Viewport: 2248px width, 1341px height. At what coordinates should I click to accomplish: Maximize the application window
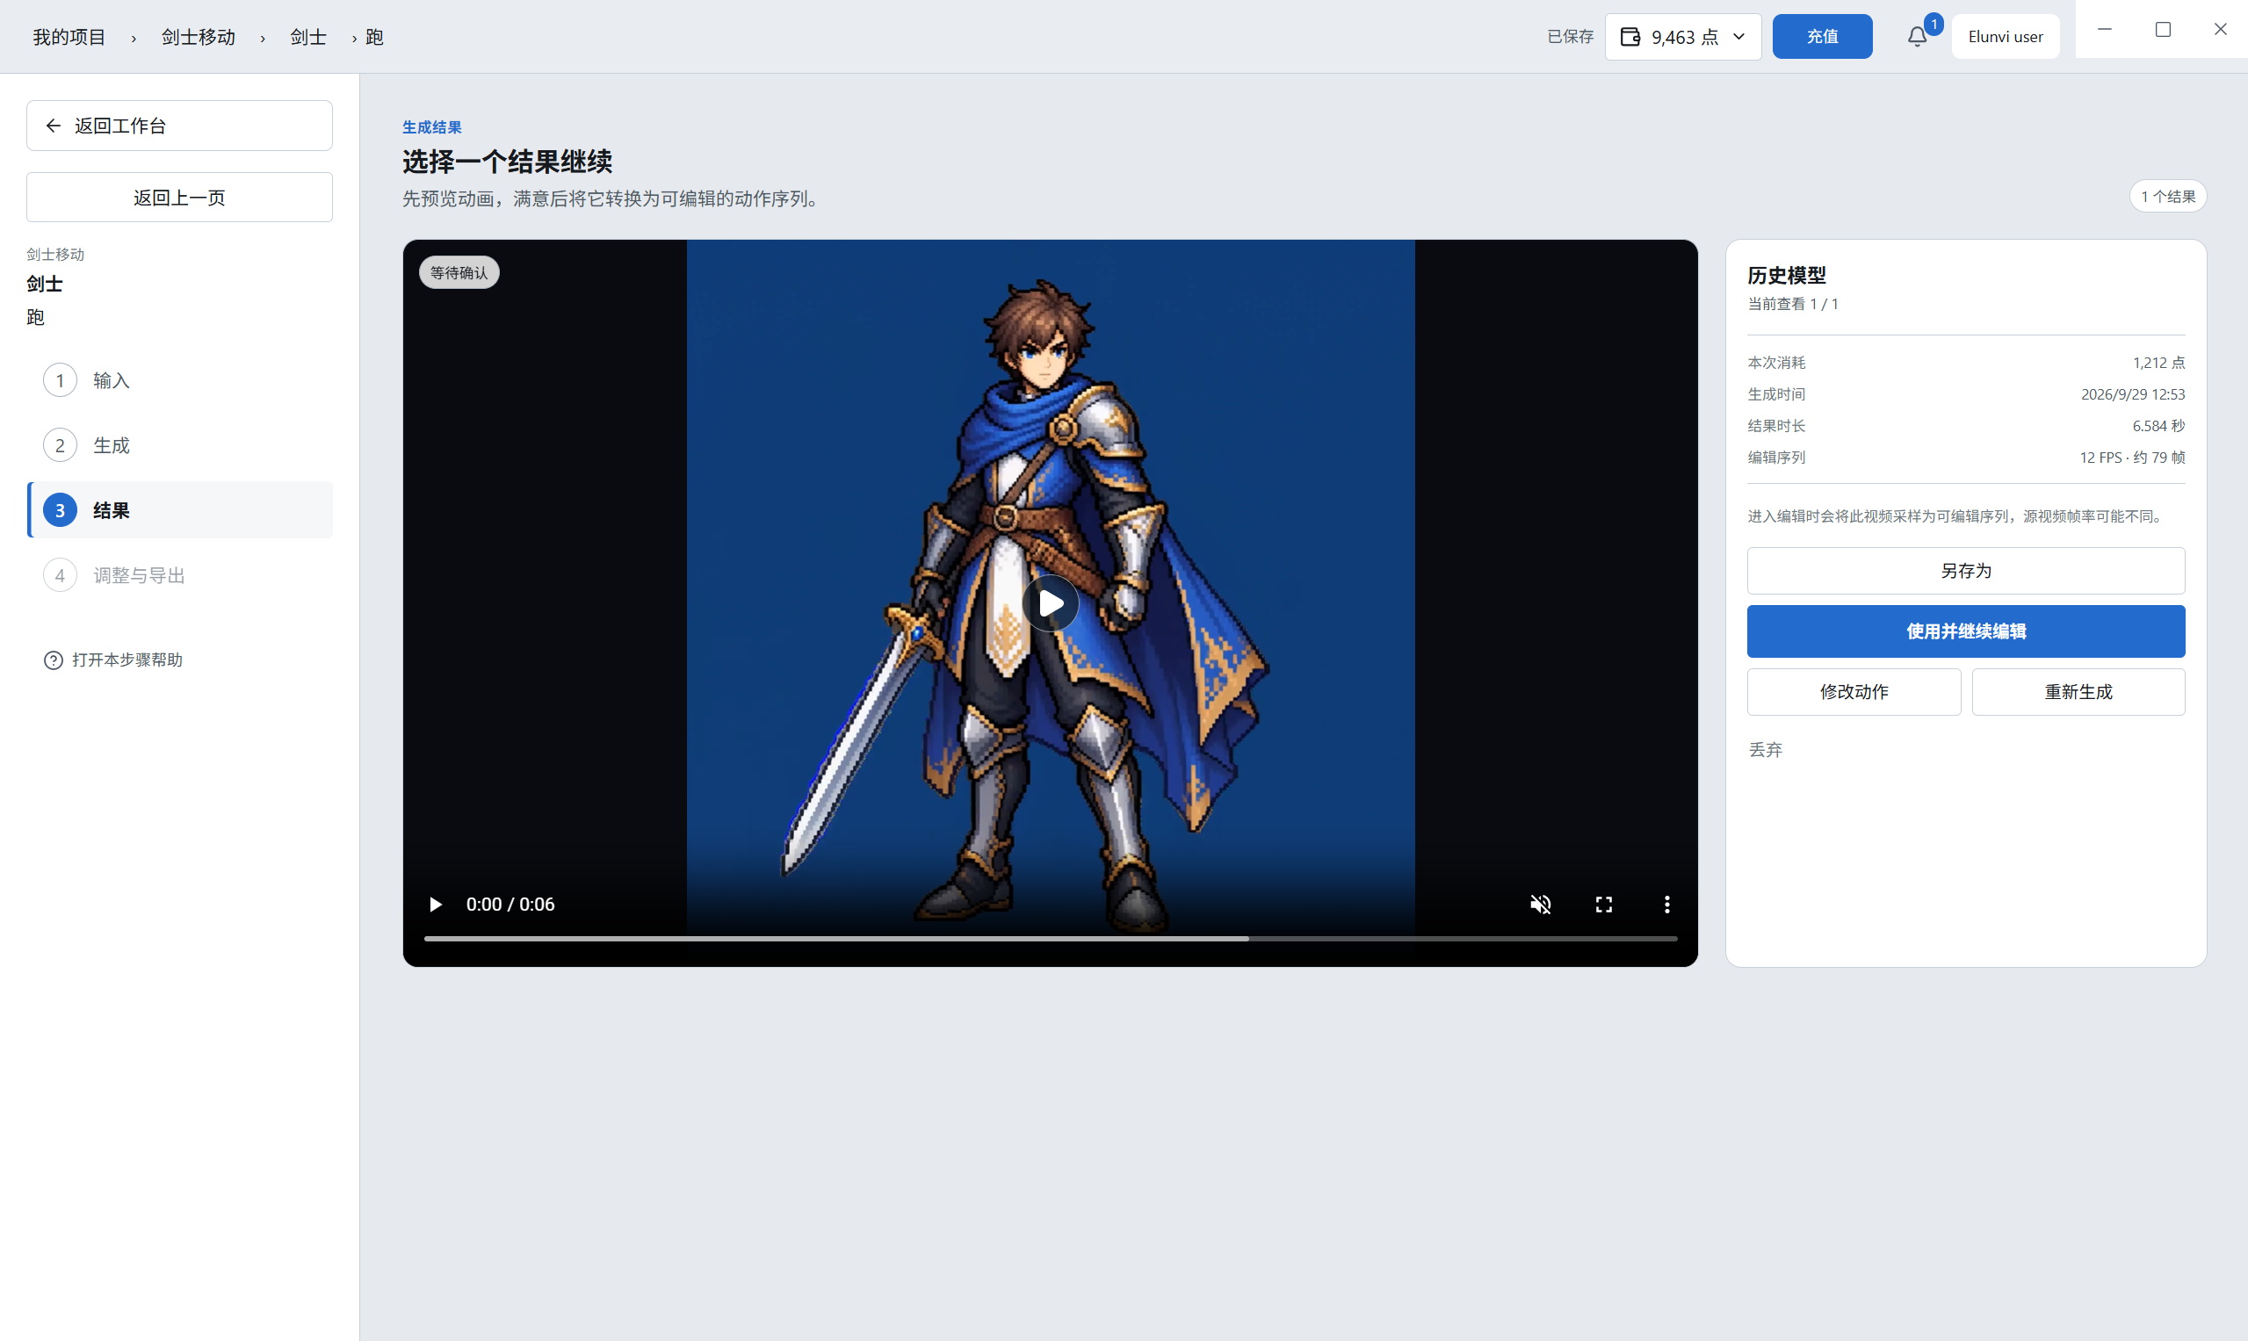pos(2163,30)
